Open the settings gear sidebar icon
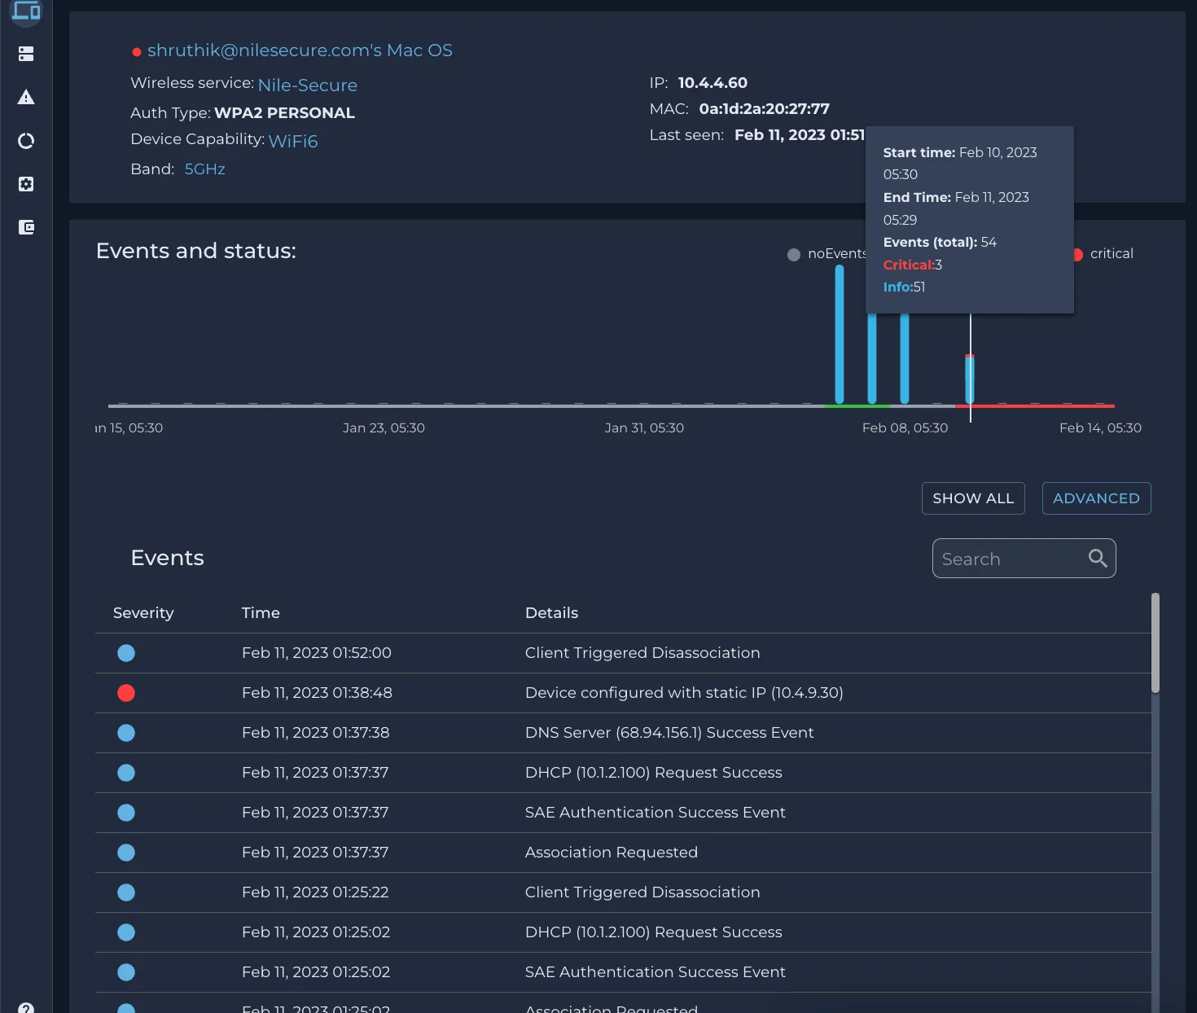The image size is (1197, 1013). pyautogui.click(x=26, y=184)
